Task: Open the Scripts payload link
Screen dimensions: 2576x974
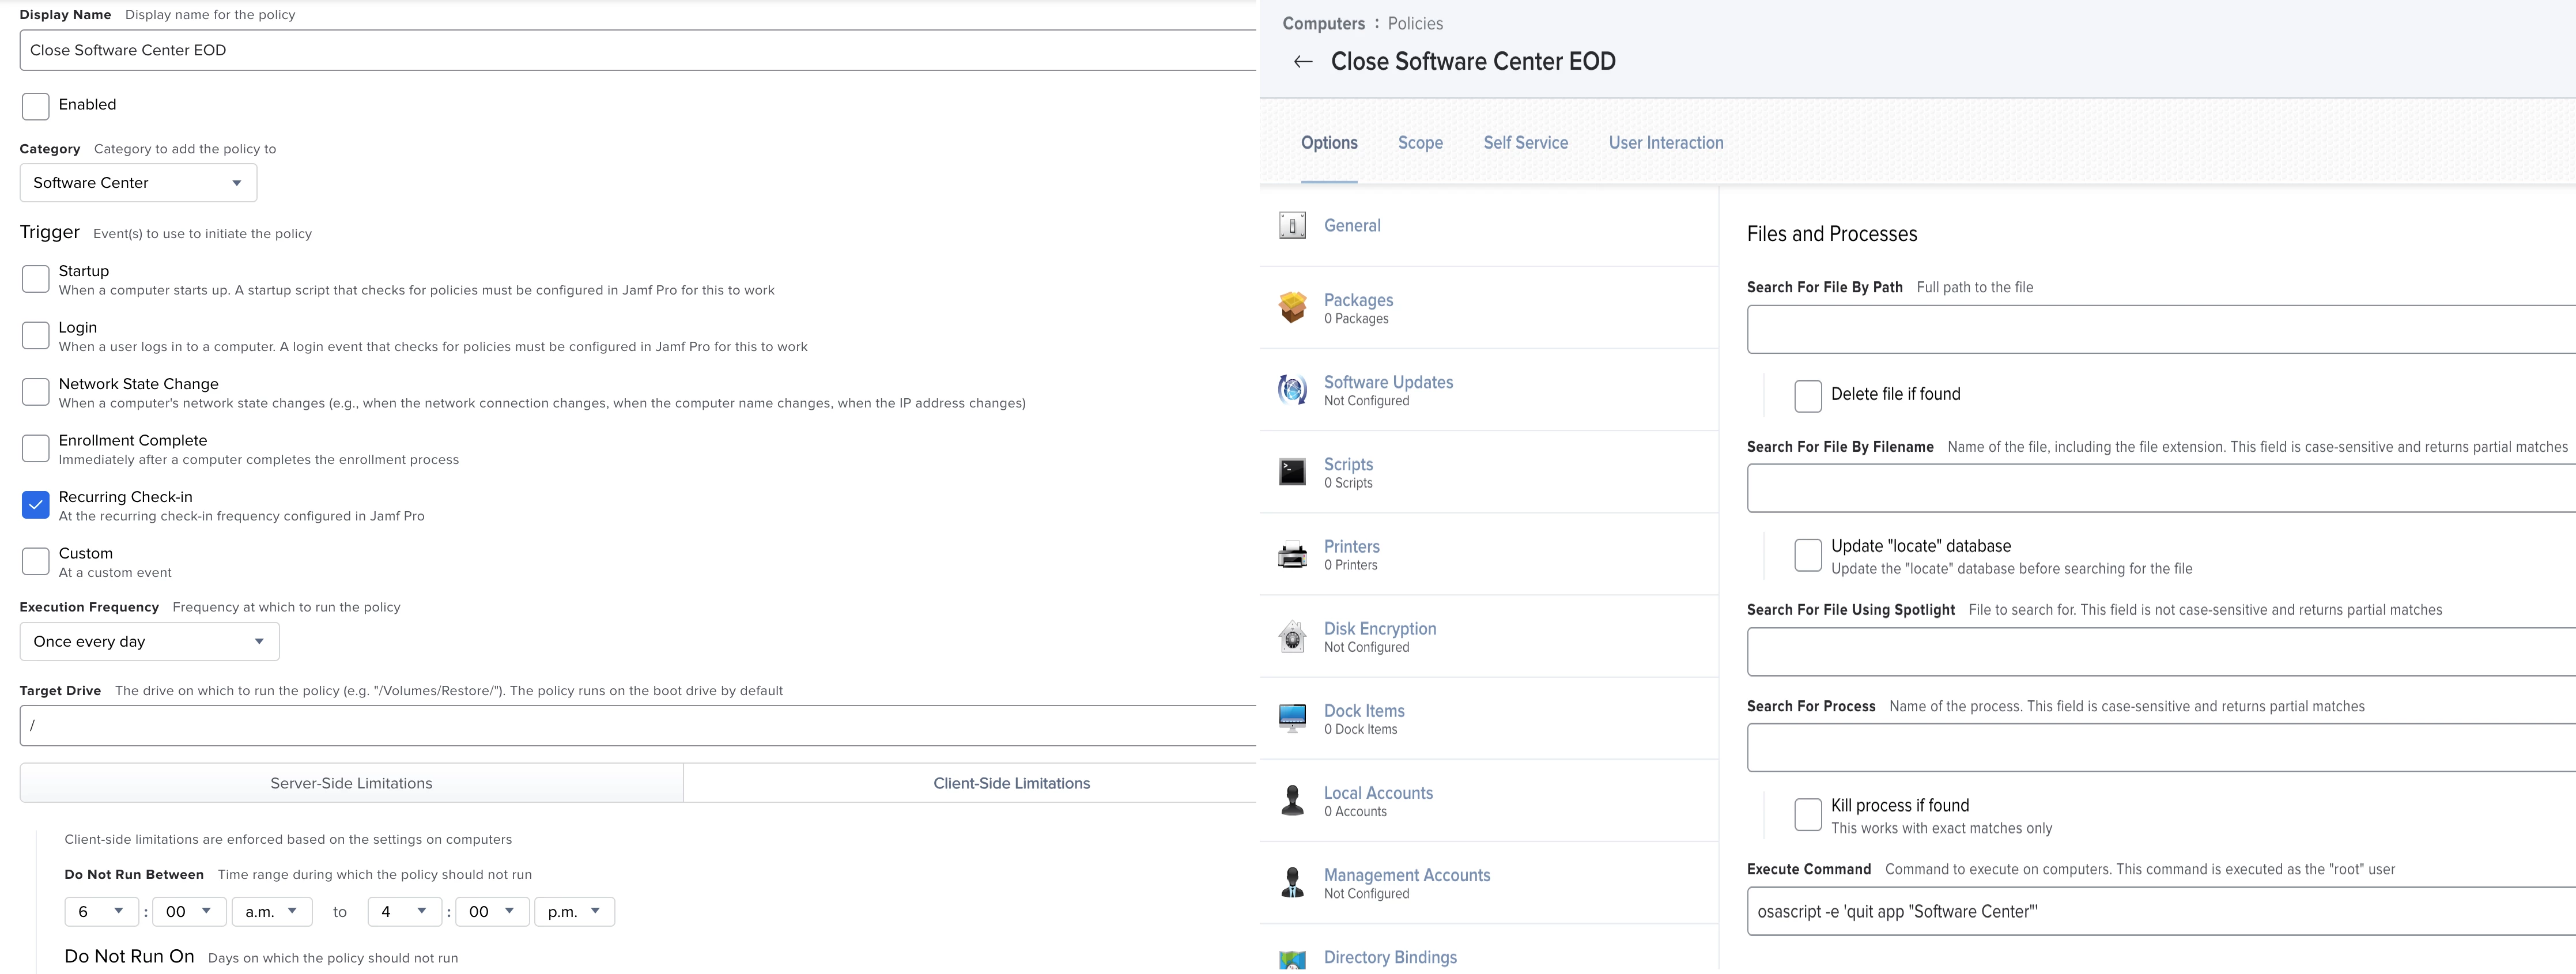Action: tap(1348, 464)
